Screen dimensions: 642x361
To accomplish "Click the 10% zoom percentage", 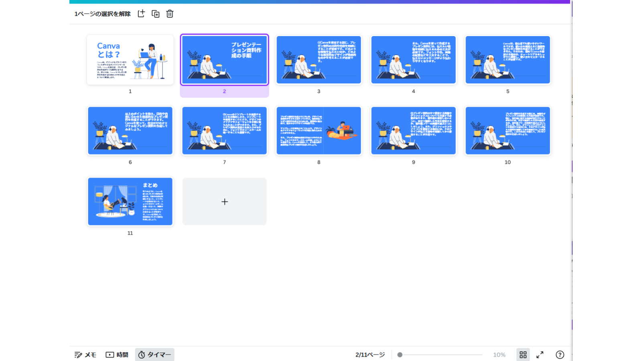I will coord(499,355).
